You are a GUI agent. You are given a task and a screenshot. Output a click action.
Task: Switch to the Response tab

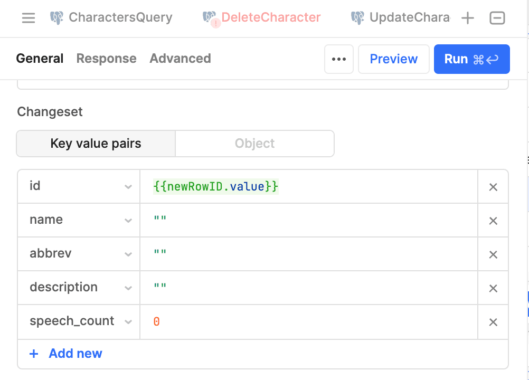[106, 59]
